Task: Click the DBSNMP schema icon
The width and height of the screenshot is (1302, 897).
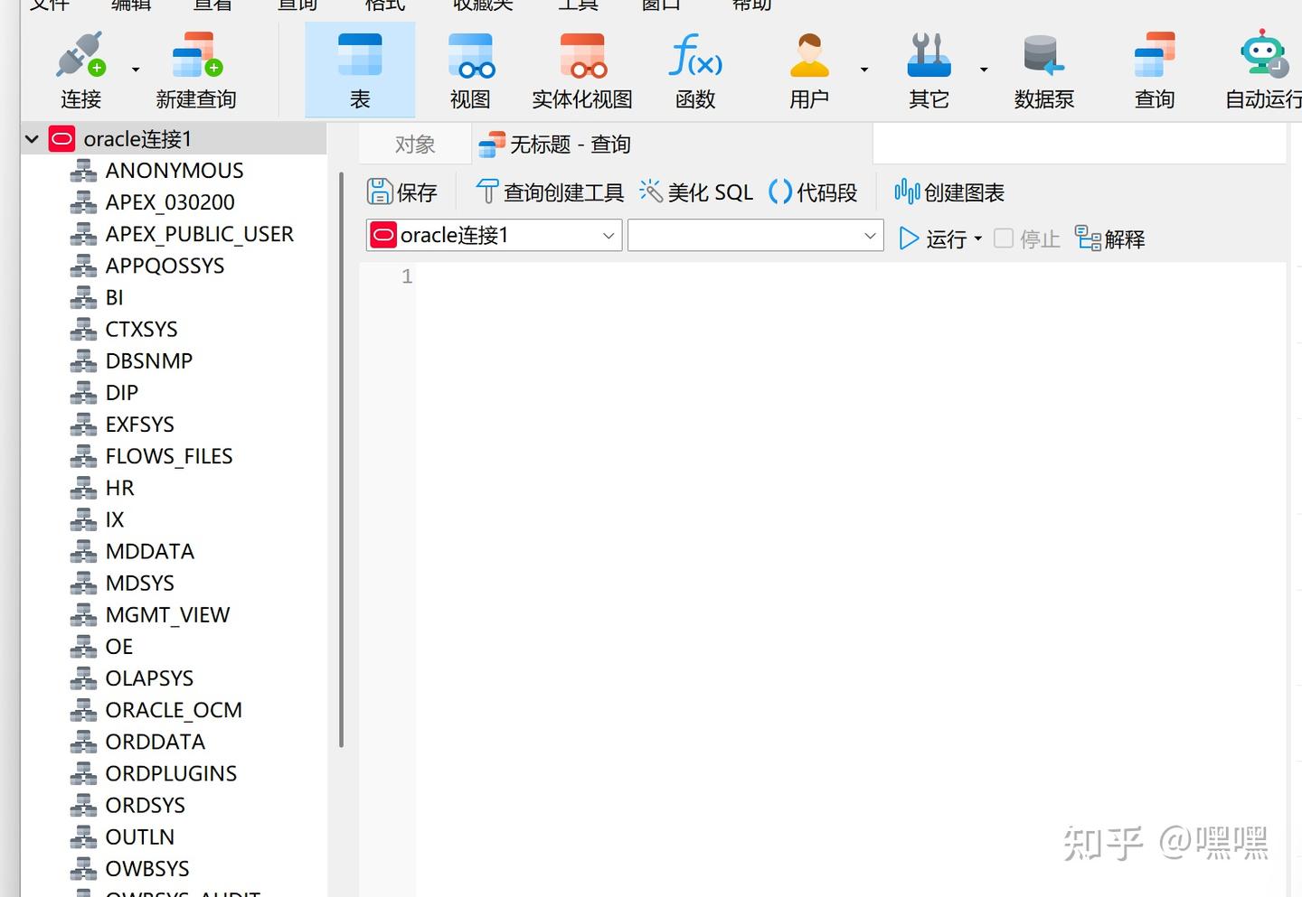Action: (83, 361)
